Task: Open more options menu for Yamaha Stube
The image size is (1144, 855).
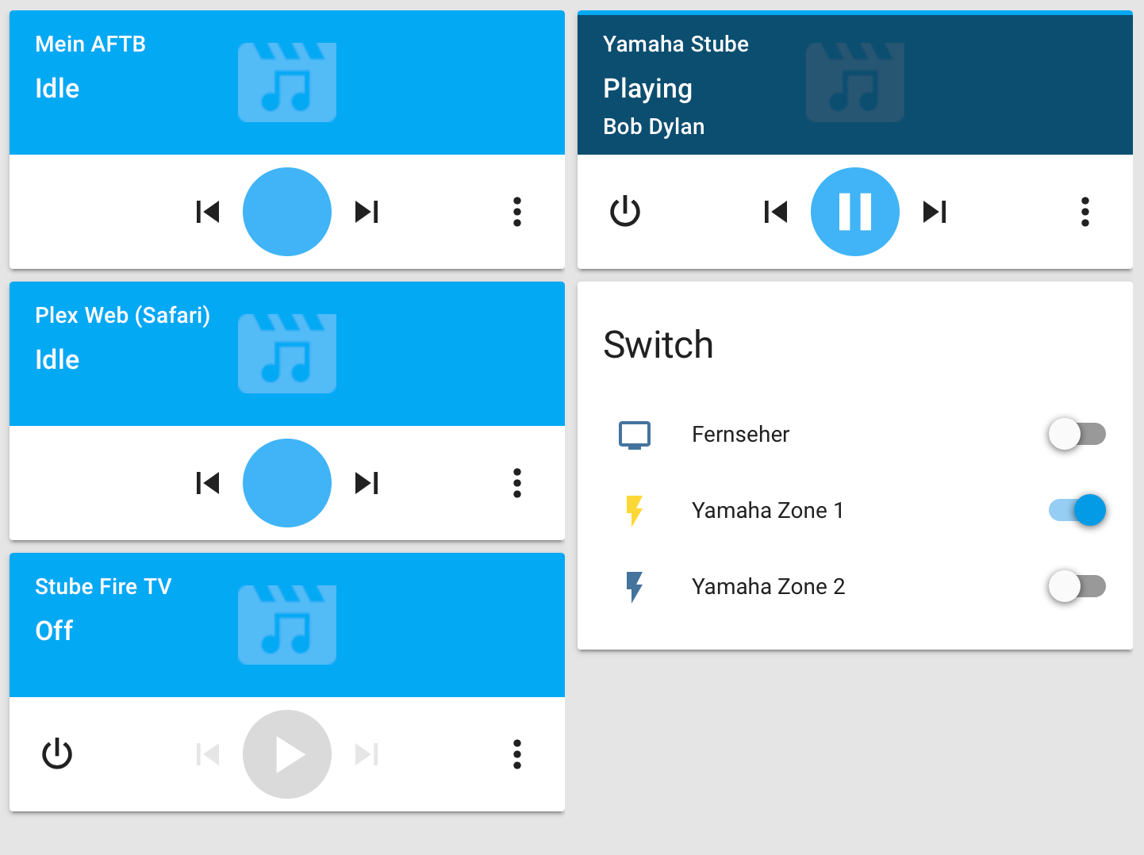Action: [x=1085, y=212]
